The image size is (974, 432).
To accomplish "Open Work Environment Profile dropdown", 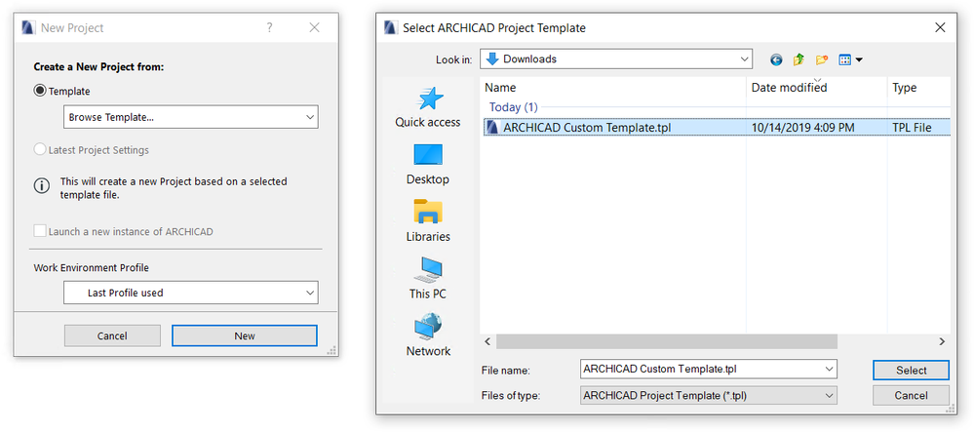I will pyautogui.click(x=190, y=292).
